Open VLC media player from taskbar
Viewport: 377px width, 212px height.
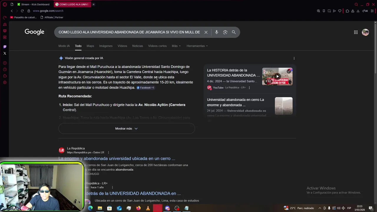148,208
